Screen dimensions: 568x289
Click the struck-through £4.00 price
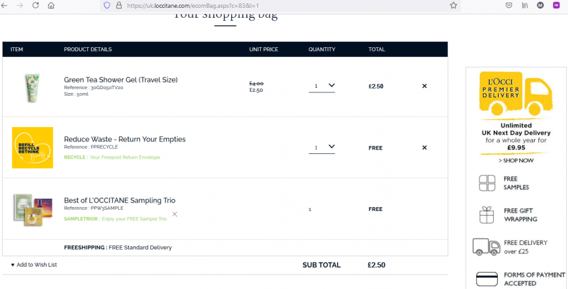256,83
